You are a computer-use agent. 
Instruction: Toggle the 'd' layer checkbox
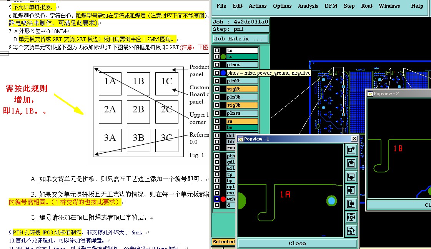tap(217, 205)
